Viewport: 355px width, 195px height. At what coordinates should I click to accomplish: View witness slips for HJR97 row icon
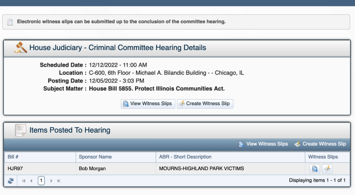315,169
